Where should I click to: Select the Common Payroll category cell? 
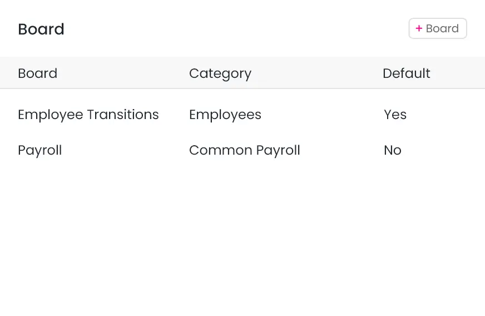(x=244, y=150)
